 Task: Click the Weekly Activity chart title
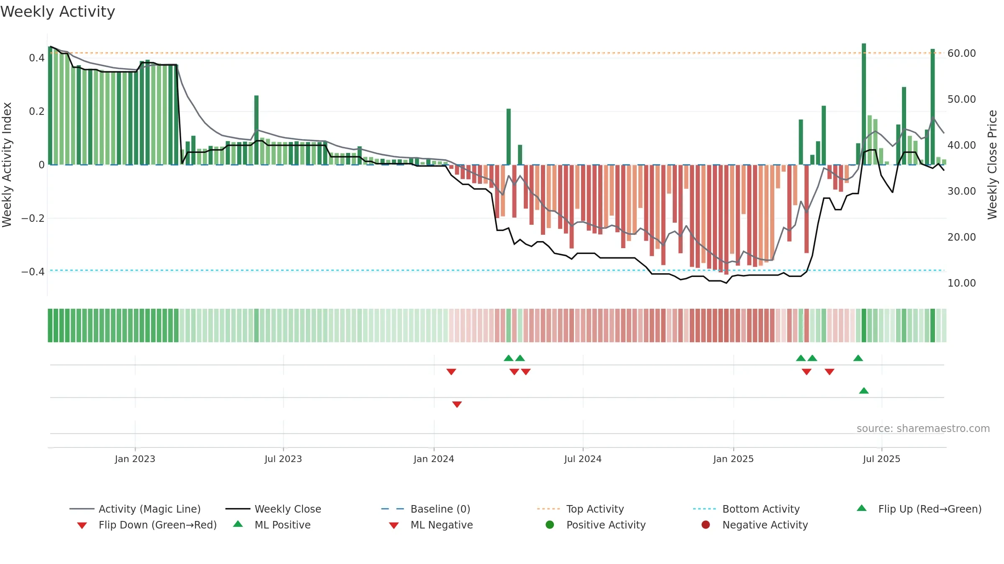58,12
